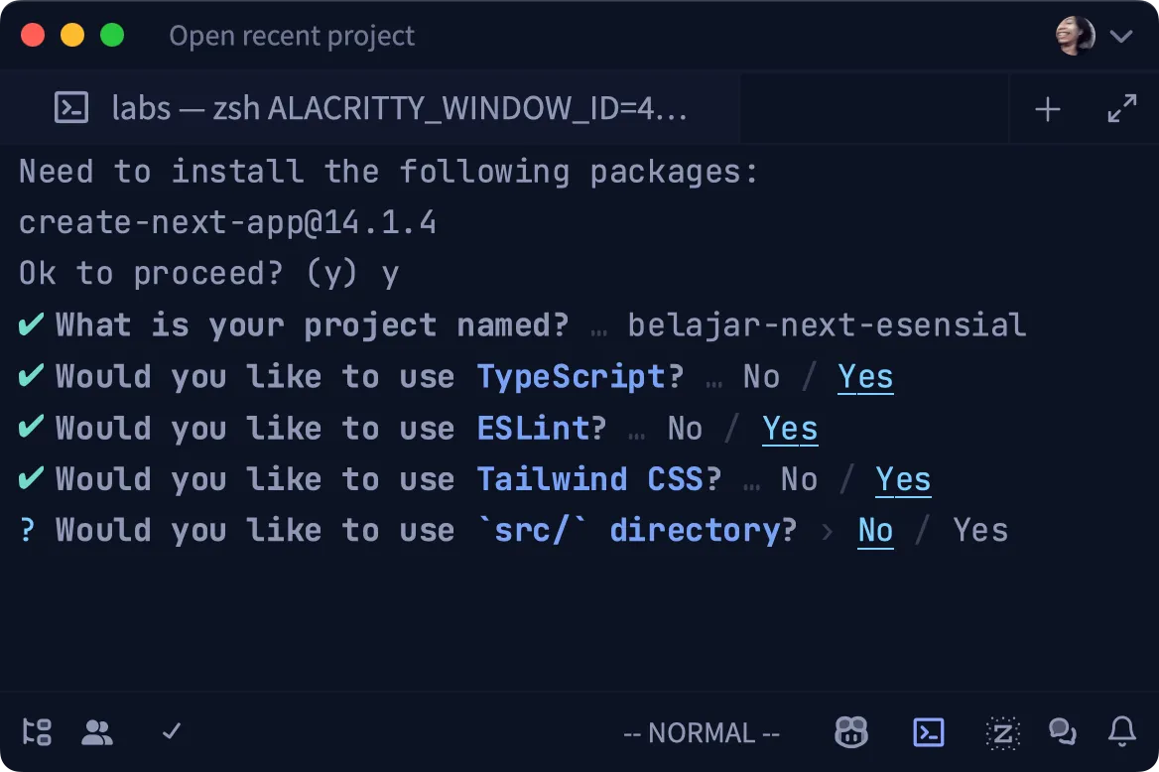Show notifications with the bell icon
1159x772 pixels.
click(x=1122, y=733)
